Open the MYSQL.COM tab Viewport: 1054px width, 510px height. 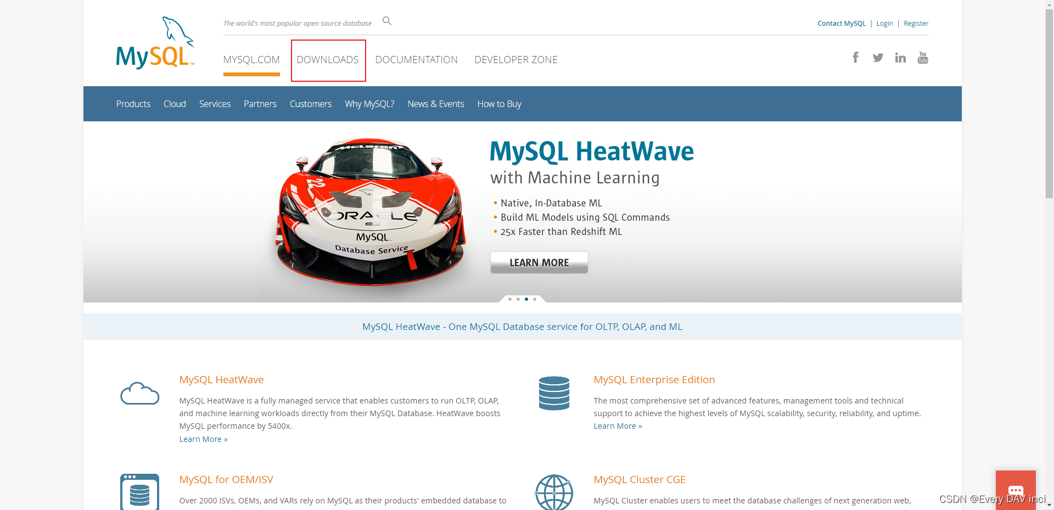click(251, 60)
